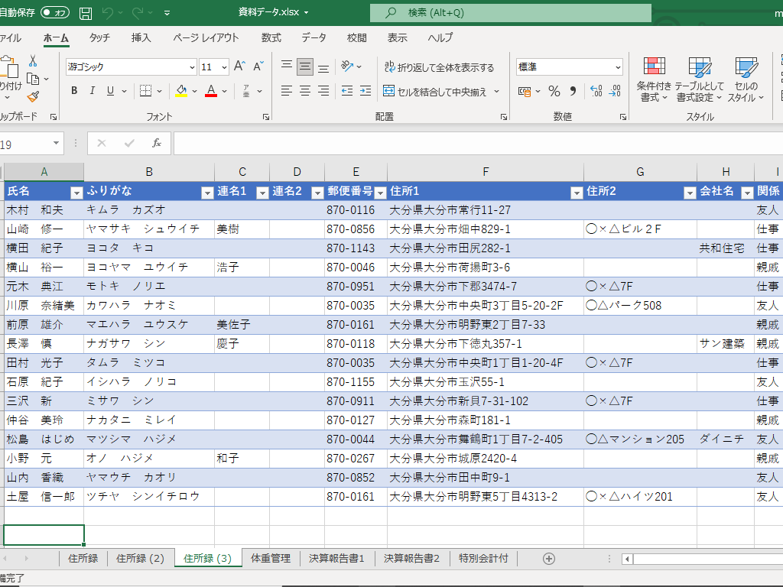Toggle Align Left
The width and height of the screenshot is (783, 587).
(287, 91)
